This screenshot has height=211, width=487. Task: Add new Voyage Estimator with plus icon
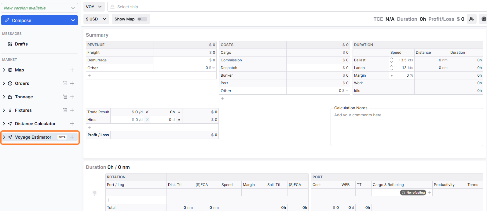(x=72, y=137)
